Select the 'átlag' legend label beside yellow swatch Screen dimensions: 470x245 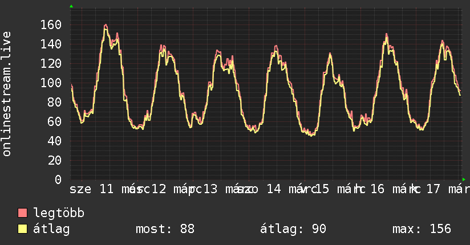pyautogui.click(x=51, y=229)
